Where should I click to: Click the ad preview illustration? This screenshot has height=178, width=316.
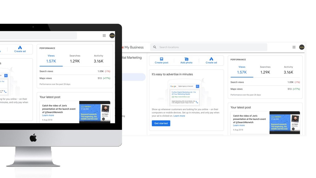pos(185,92)
